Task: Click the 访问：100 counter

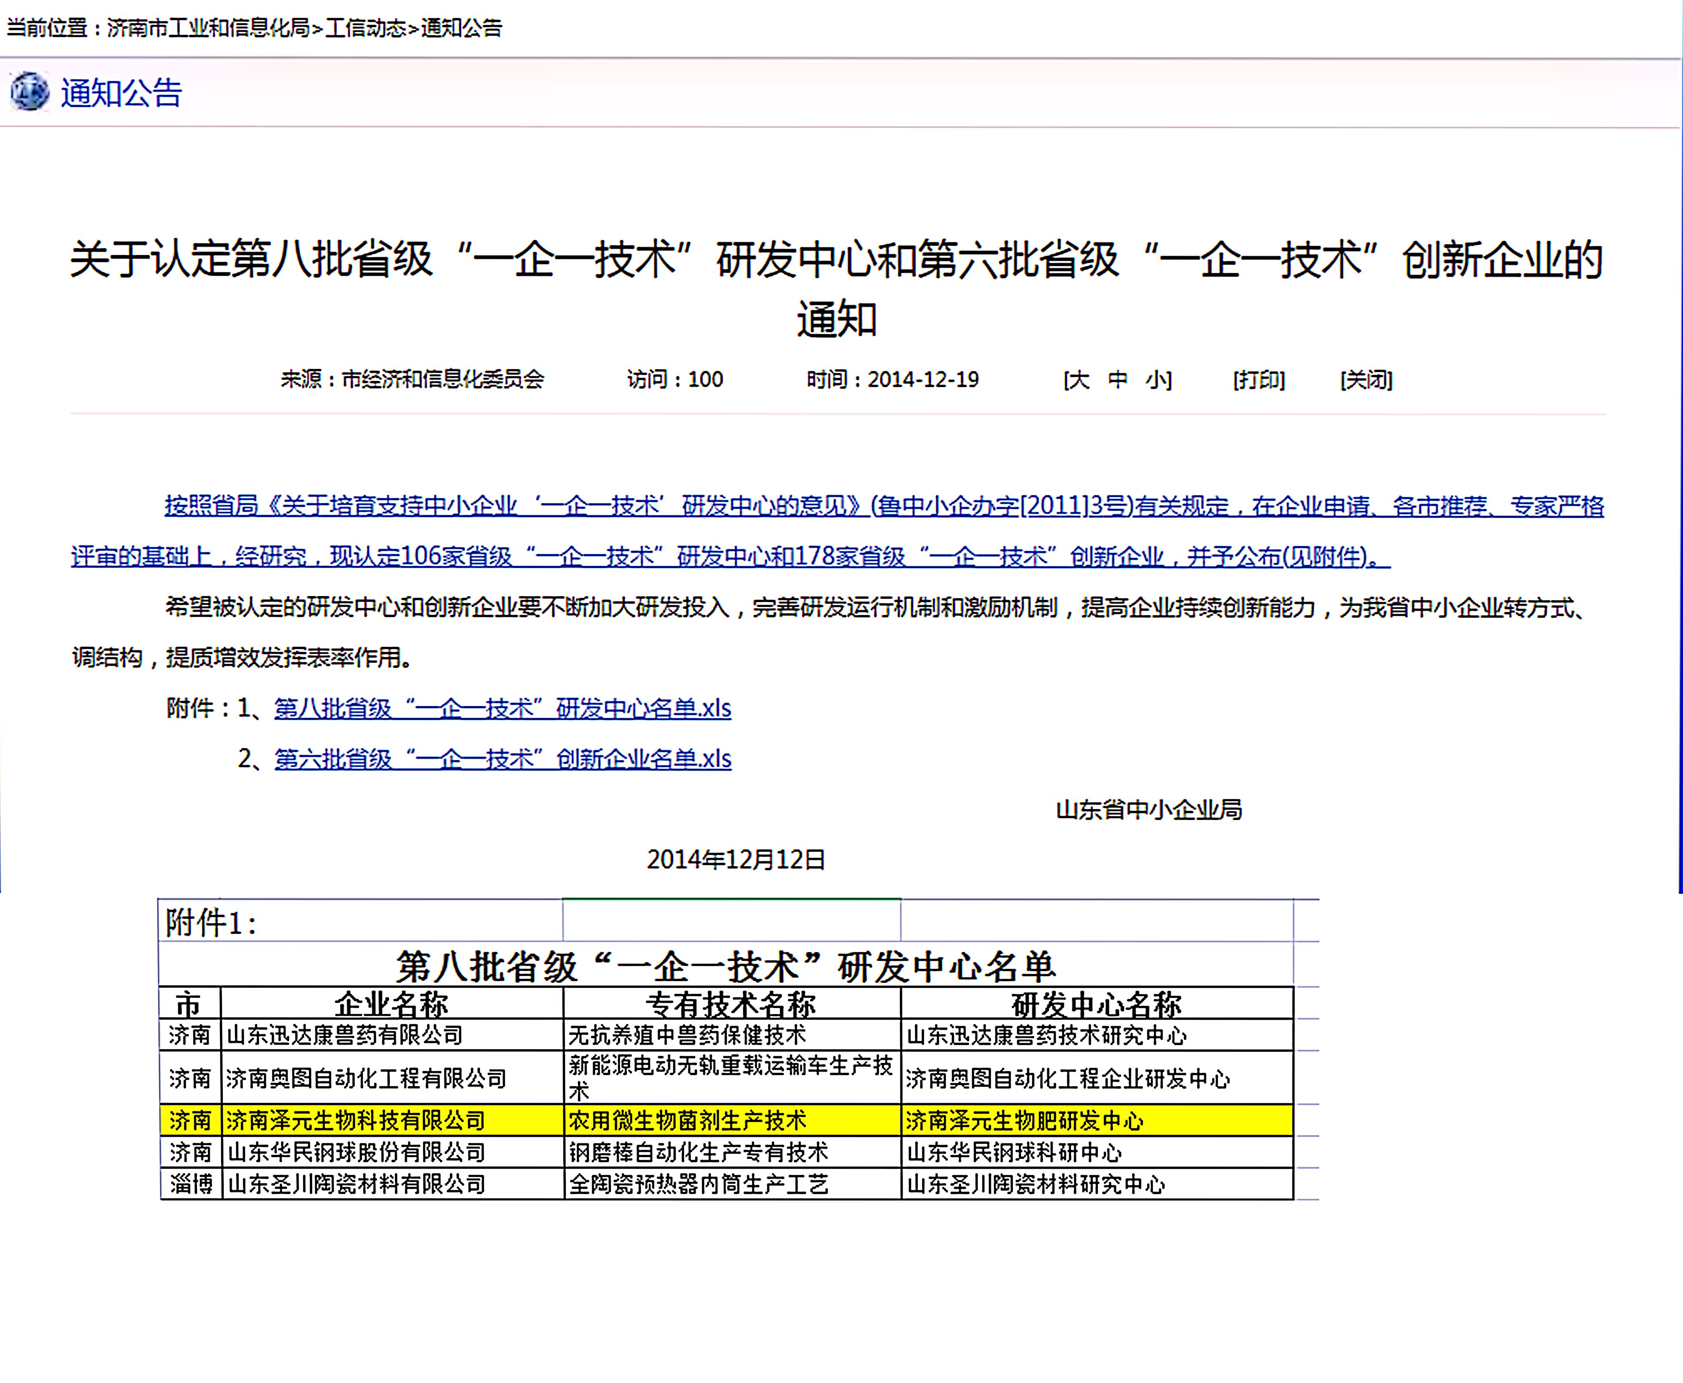Action: click(675, 379)
